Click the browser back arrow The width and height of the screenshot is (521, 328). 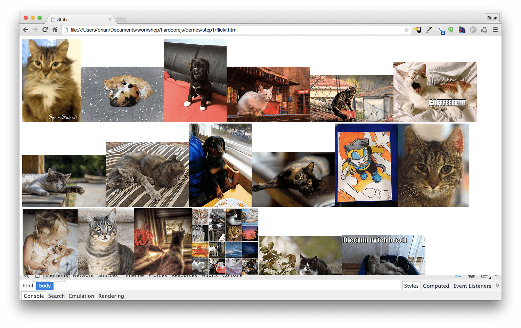pos(25,30)
